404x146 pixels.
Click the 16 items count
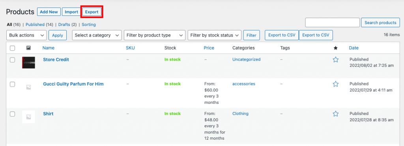pos(392,35)
